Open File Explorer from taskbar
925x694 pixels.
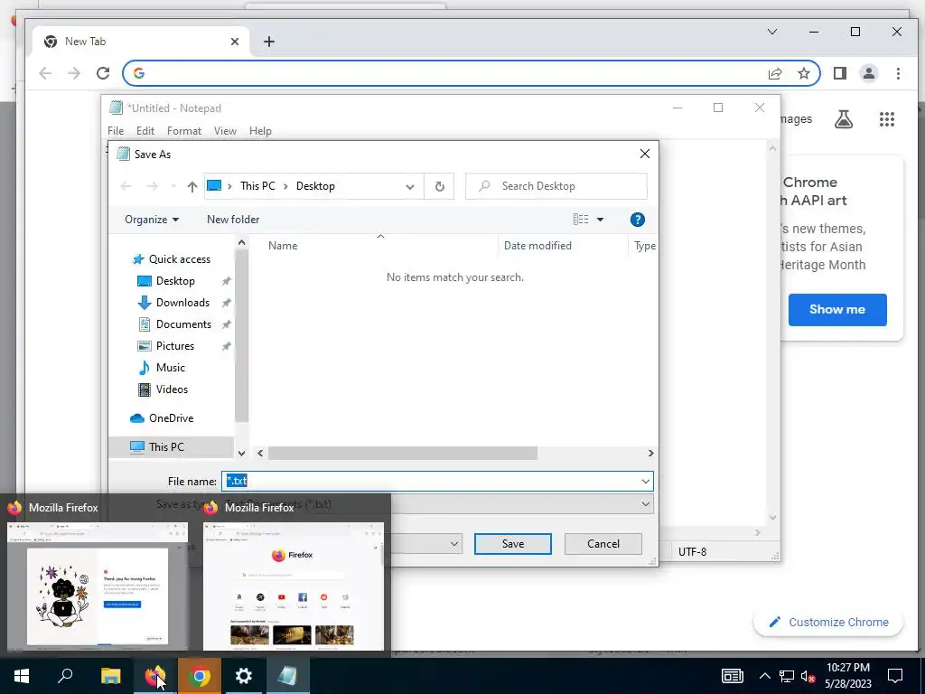110,676
